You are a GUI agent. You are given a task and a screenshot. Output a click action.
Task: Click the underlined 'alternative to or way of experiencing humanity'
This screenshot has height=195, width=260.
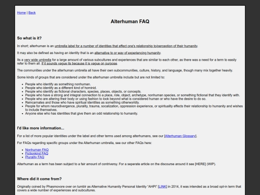pos(128,53)
